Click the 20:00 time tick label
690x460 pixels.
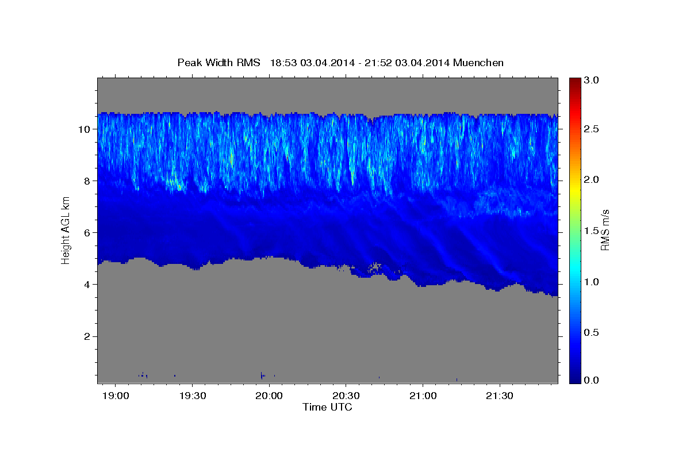coord(269,396)
